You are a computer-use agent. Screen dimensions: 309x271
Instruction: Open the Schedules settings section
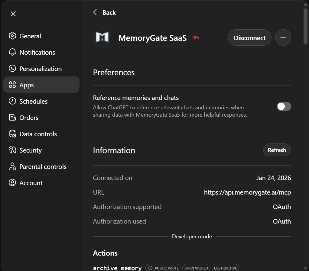33,101
